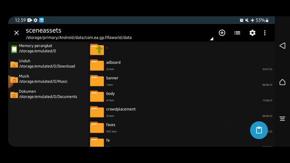Screen dimensions: 290x163
Task: Click the sceneassets title text
Action: click(43, 30)
